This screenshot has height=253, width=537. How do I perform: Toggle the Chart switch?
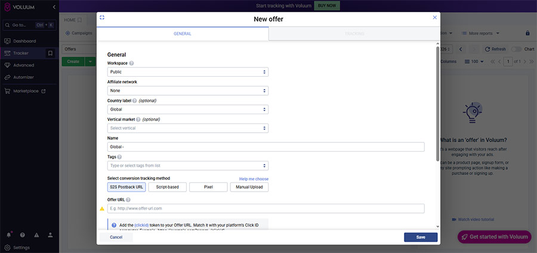[x=516, y=49]
